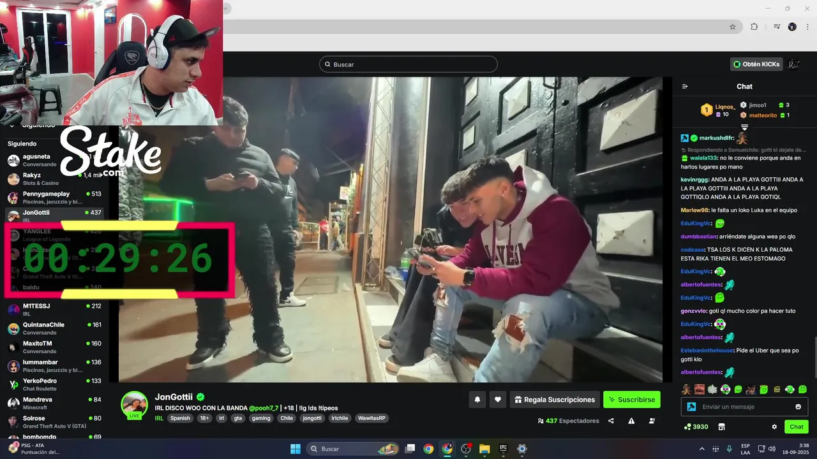The height and width of the screenshot is (459, 817).
Task: Bookmark the page with the browser star icon
Action: point(733,27)
